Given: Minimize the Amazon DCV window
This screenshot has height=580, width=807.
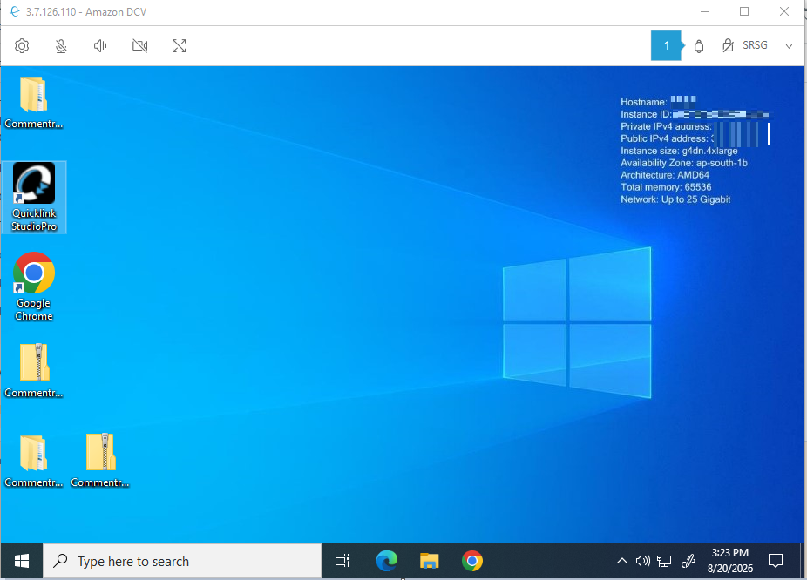Looking at the screenshot, I should click(705, 11).
